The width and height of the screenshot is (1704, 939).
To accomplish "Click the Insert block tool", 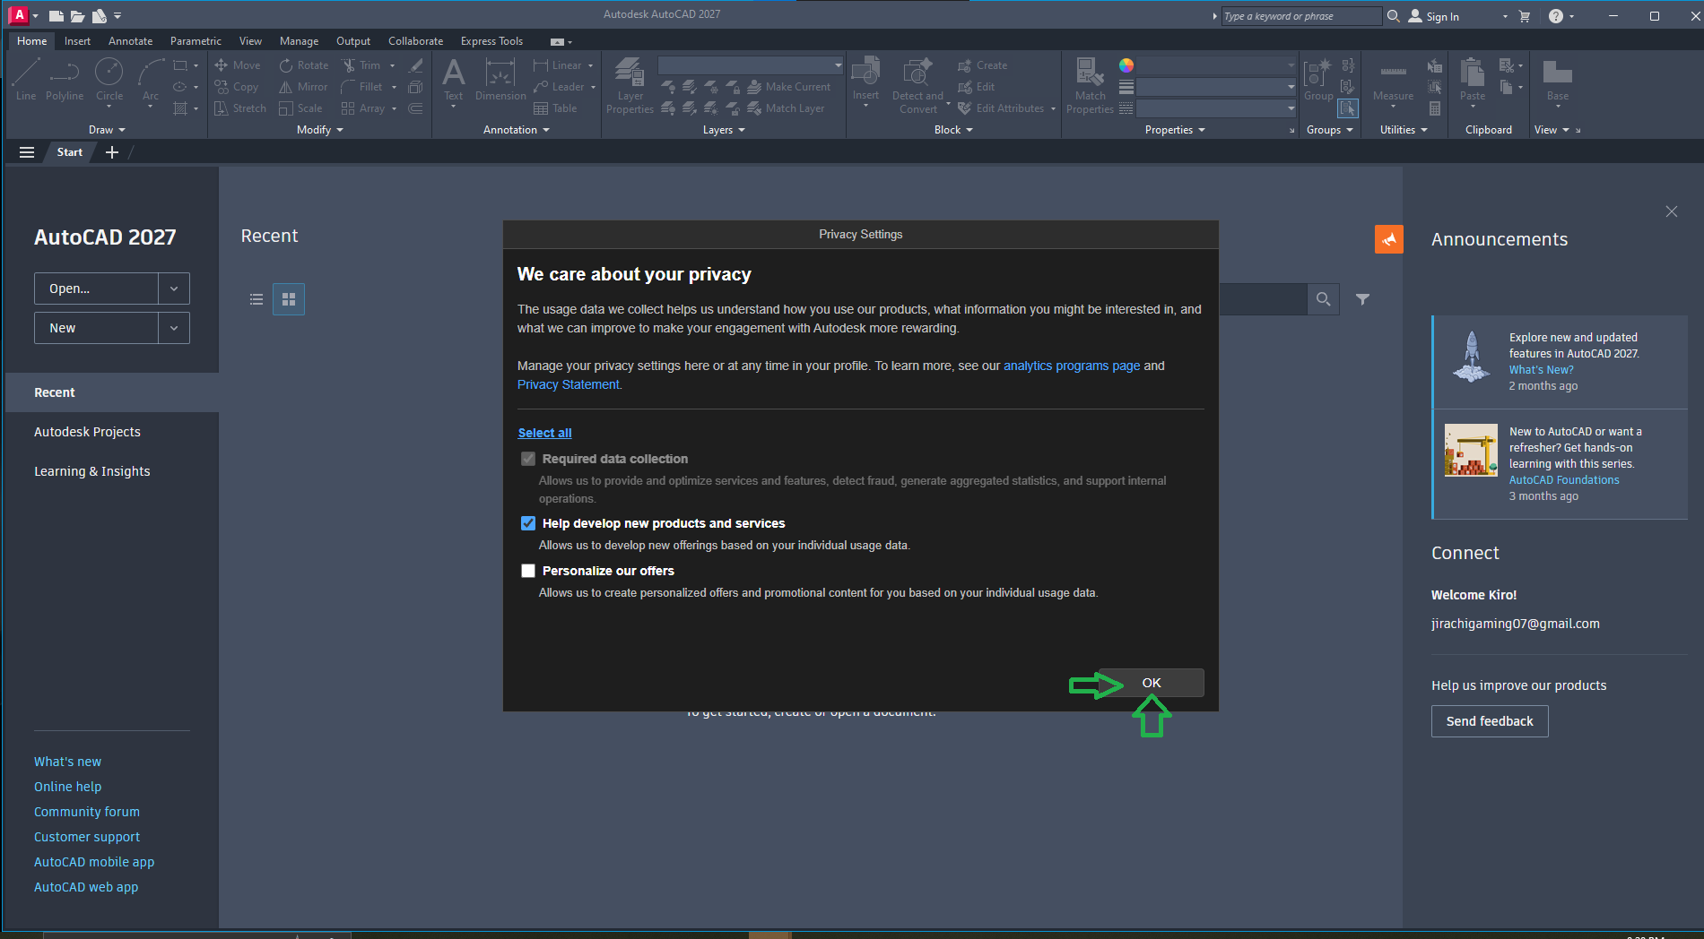I will coord(865,79).
